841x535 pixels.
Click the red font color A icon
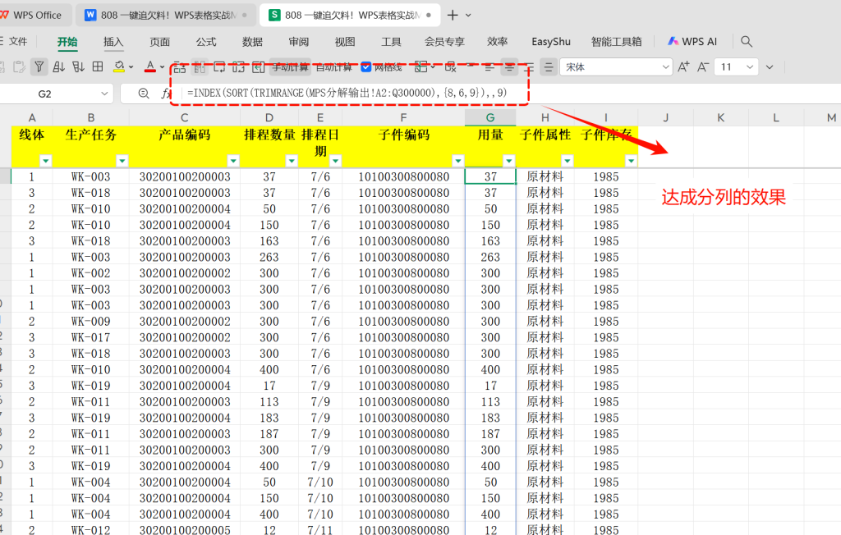point(150,67)
